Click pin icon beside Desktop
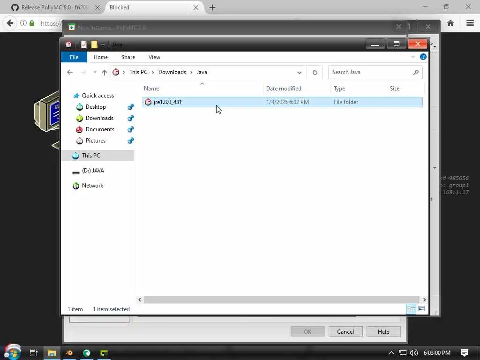Image resolution: width=480 pixels, height=360 pixels. tap(130, 107)
